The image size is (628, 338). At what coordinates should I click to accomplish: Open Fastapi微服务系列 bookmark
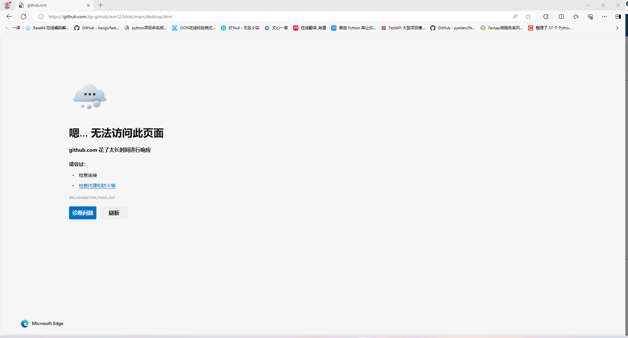point(502,28)
